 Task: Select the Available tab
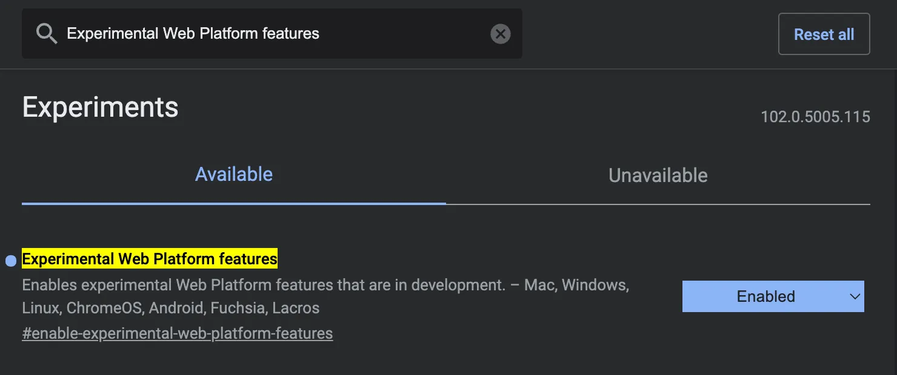tap(234, 174)
